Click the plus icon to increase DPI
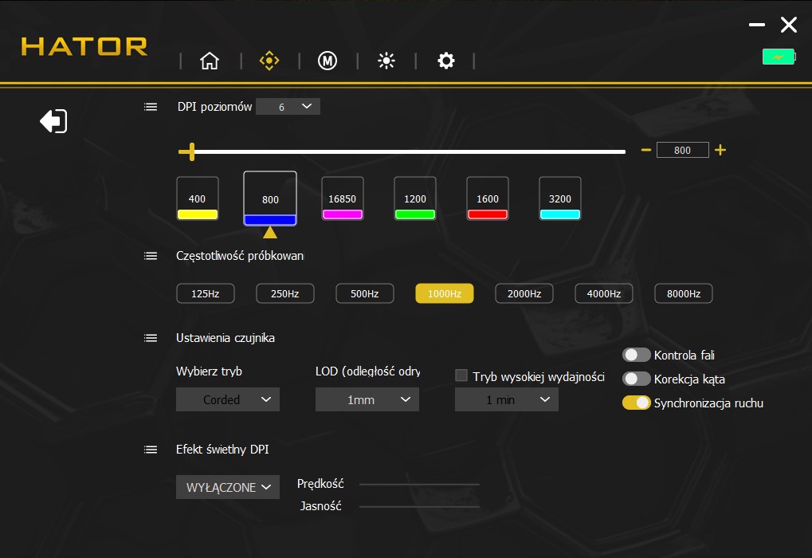 click(x=720, y=150)
